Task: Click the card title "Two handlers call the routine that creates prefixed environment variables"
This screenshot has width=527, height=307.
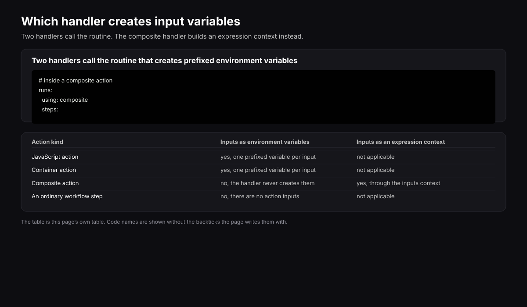Action: [x=164, y=61]
